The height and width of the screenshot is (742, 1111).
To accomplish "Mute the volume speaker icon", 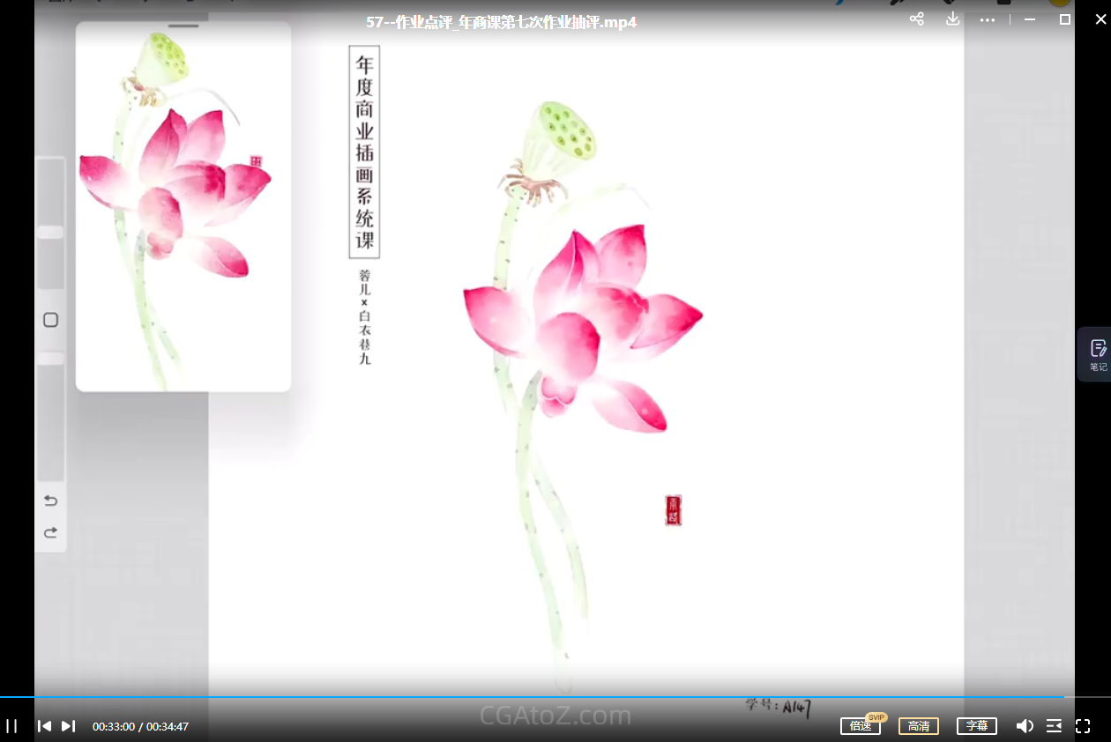I will (1024, 726).
